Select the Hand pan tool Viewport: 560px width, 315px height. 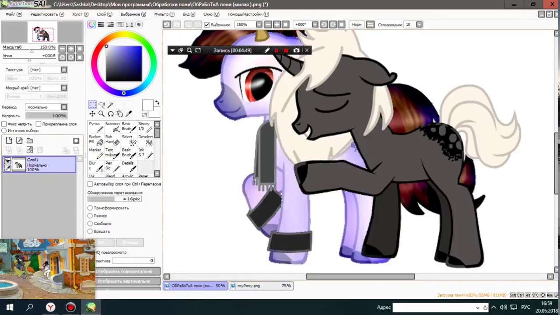click(x=119, y=114)
